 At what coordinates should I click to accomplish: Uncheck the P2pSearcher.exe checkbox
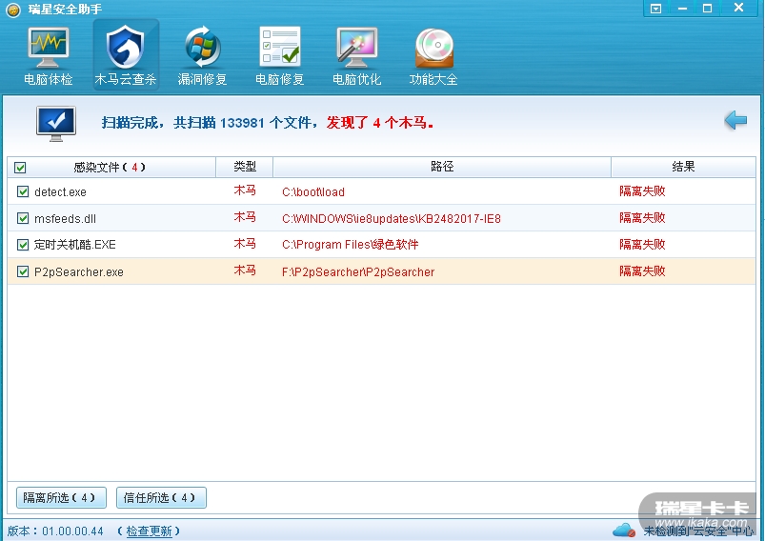(x=23, y=271)
